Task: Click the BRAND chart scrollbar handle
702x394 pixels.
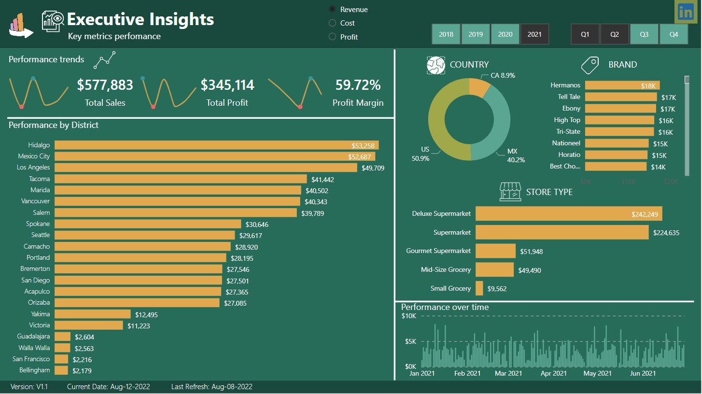Action: tap(687, 80)
